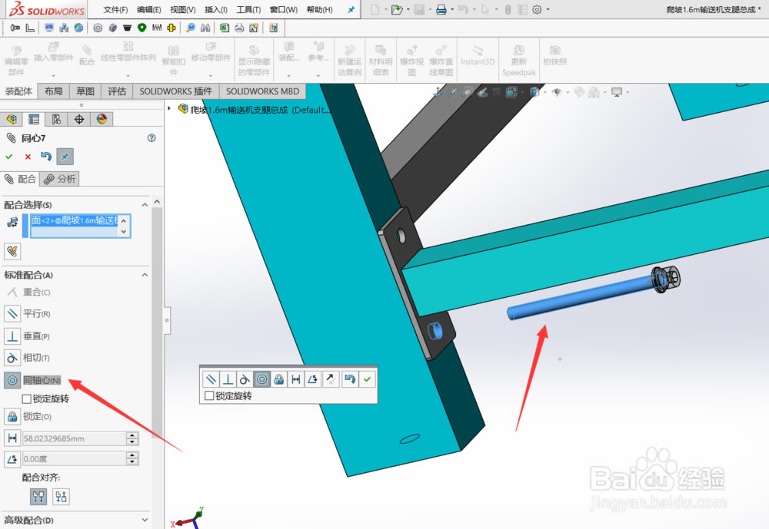Screen dimensions: 769x529
Task: Pick lock mate in the popup toolbar
Action: [279, 379]
